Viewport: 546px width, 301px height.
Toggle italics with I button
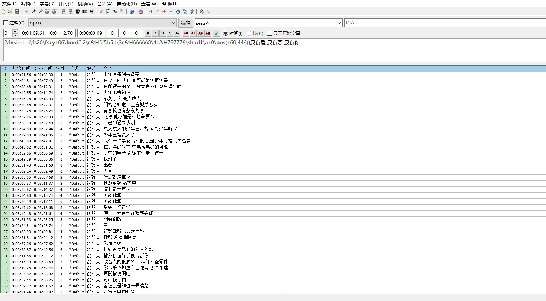click(155, 33)
